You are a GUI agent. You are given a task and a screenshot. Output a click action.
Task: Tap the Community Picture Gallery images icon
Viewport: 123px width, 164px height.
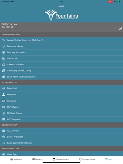[x=4, y=71]
